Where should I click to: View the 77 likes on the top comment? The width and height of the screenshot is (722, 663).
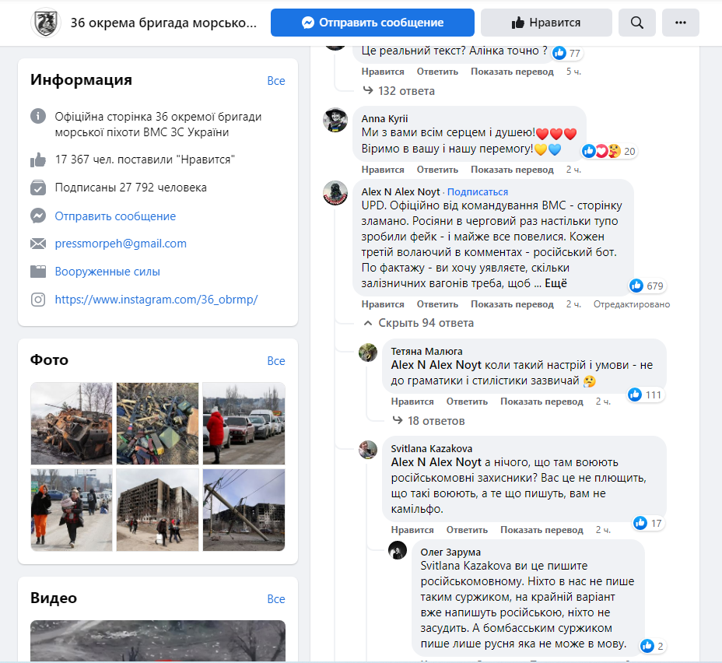pos(567,53)
